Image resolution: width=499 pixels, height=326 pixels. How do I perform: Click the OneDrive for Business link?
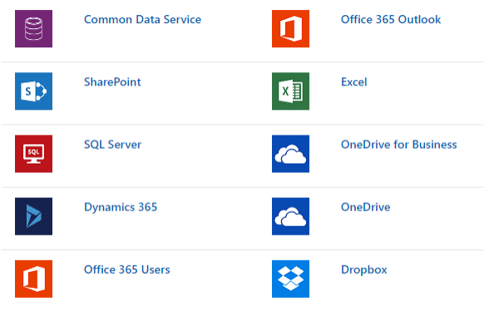tap(398, 145)
